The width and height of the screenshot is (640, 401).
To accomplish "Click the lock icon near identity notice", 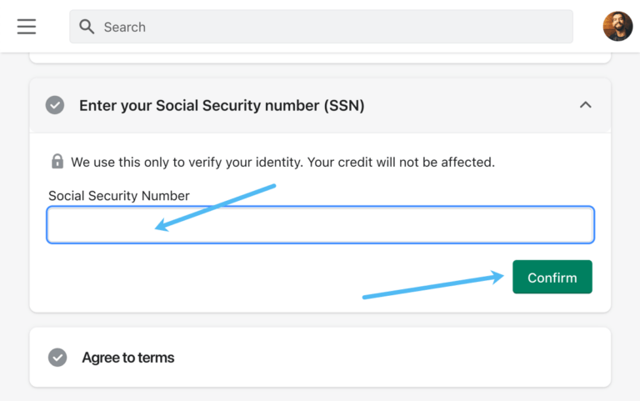I will click(57, 162).
